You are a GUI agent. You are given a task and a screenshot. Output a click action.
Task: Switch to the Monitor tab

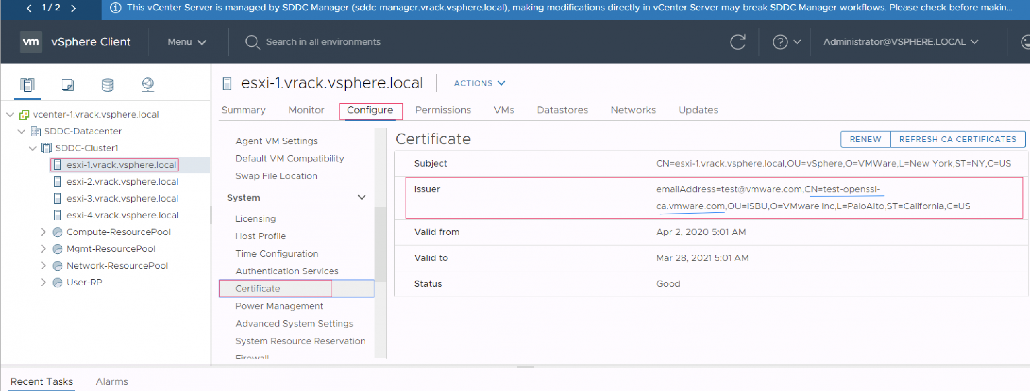[306, 110]
